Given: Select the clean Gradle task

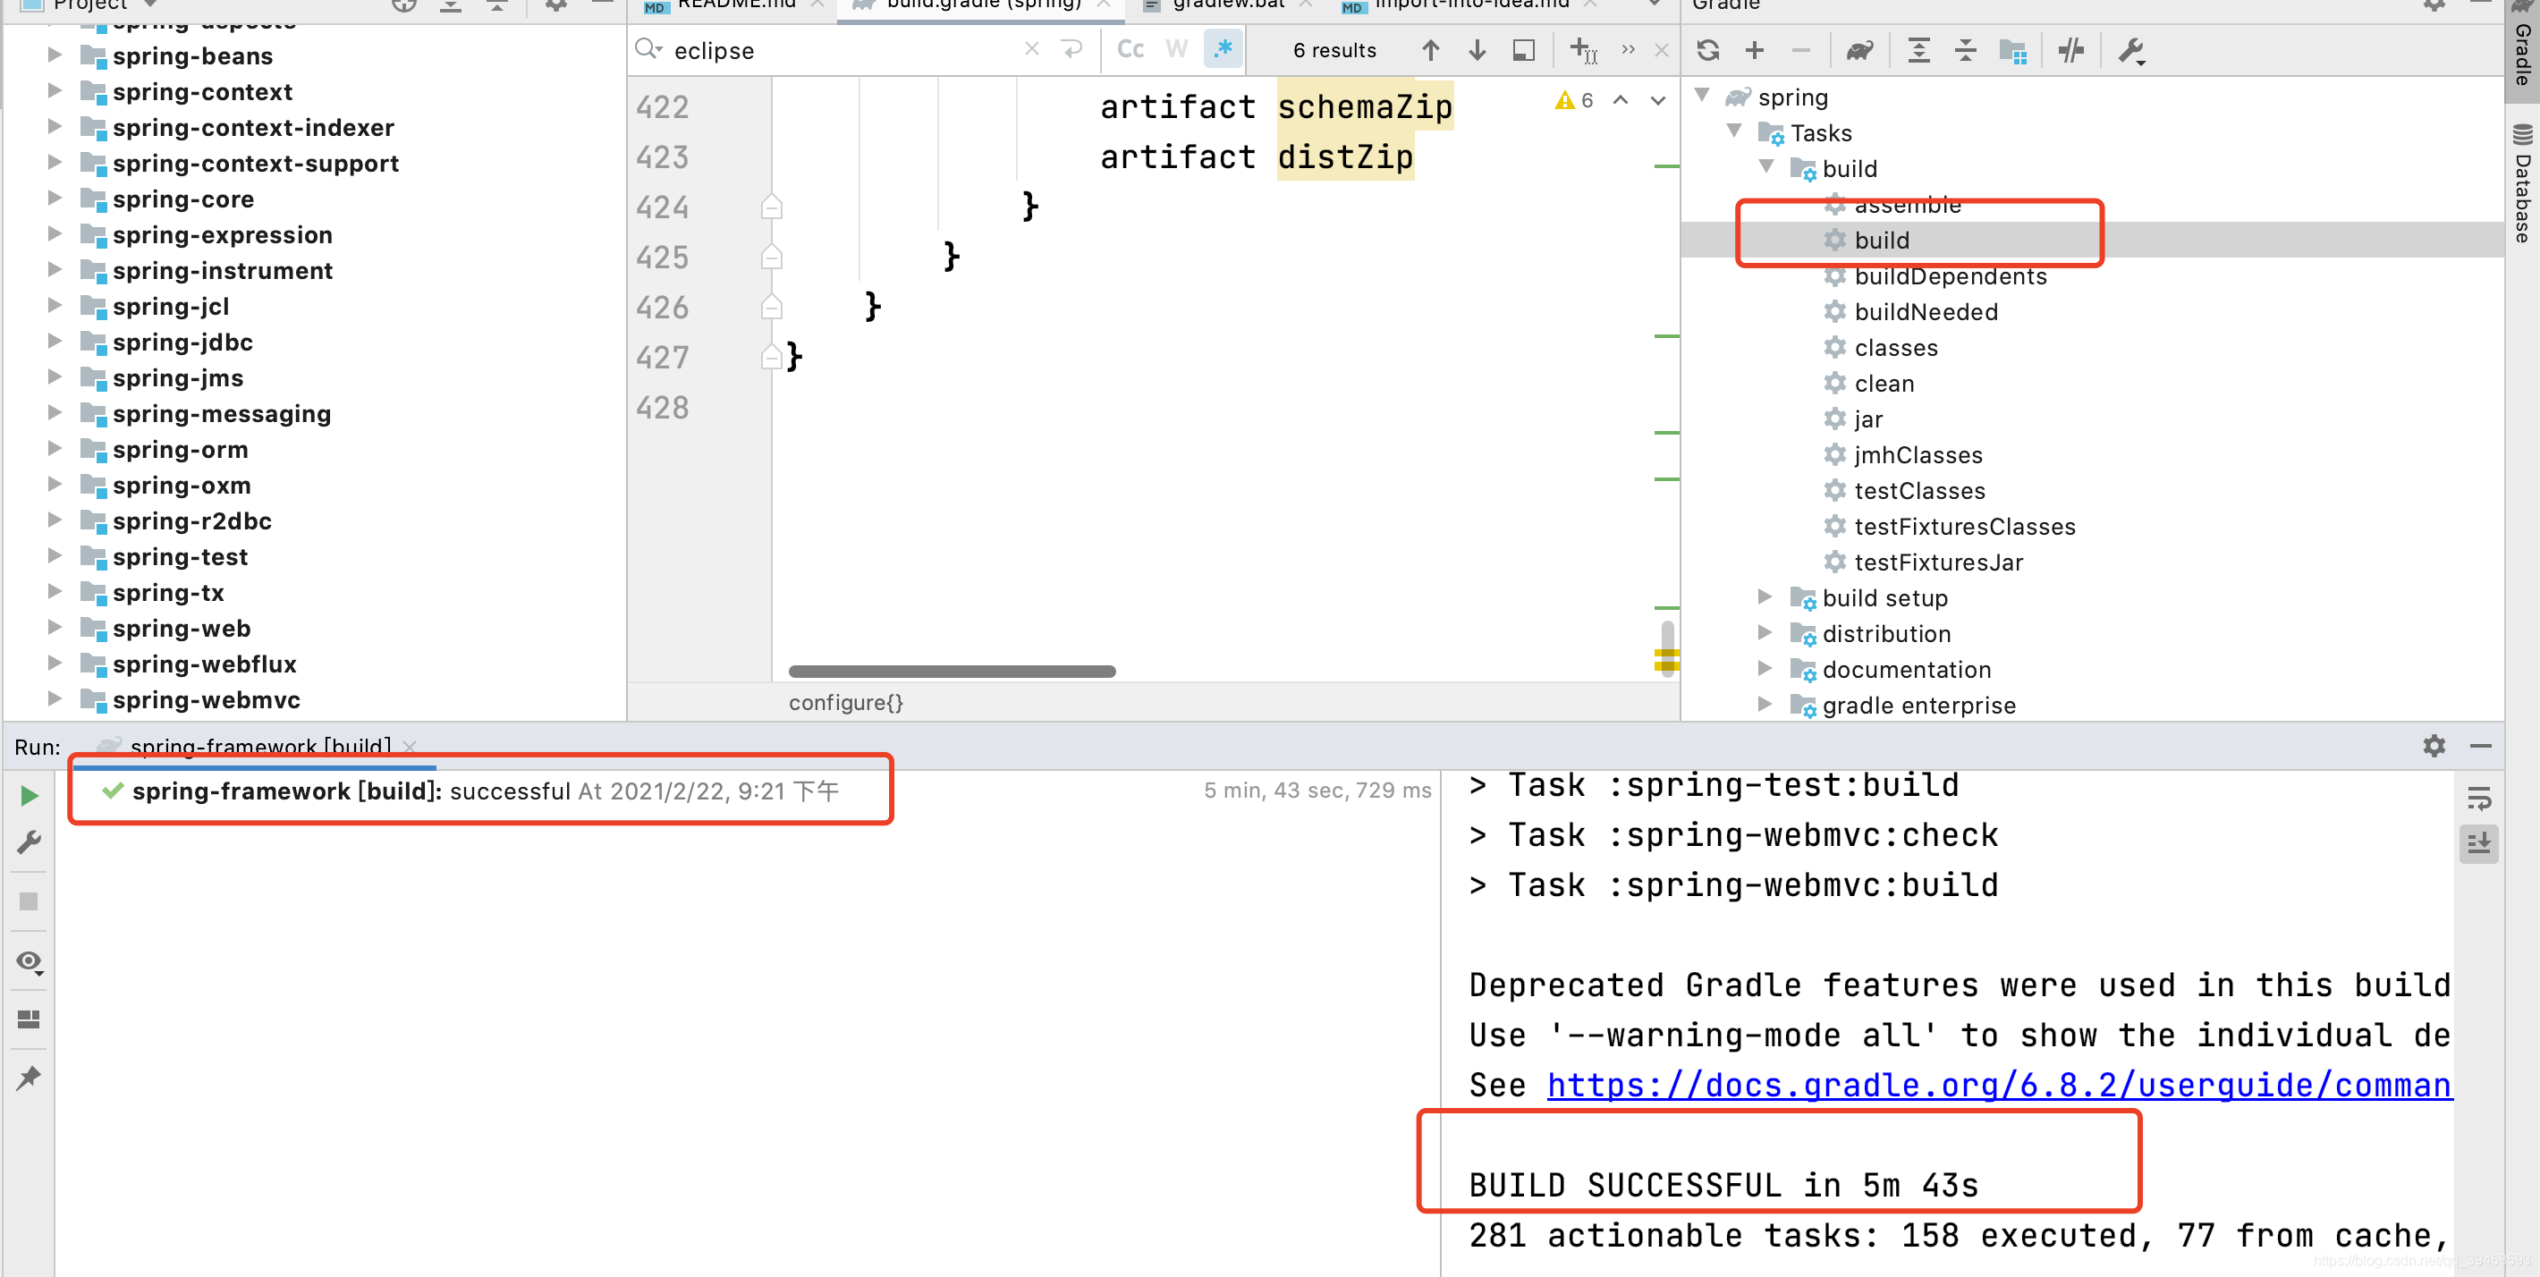Looking at the screenshot, I should [x=1884, y=384].
